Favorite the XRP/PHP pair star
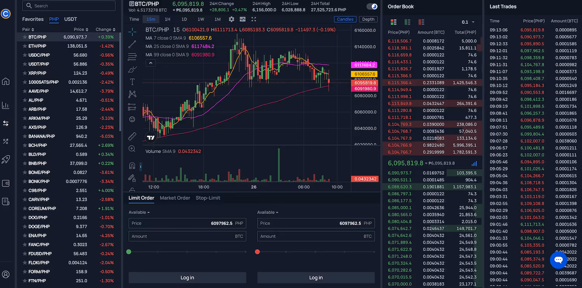Screen dimensions: 582x288 coord(24,73)
